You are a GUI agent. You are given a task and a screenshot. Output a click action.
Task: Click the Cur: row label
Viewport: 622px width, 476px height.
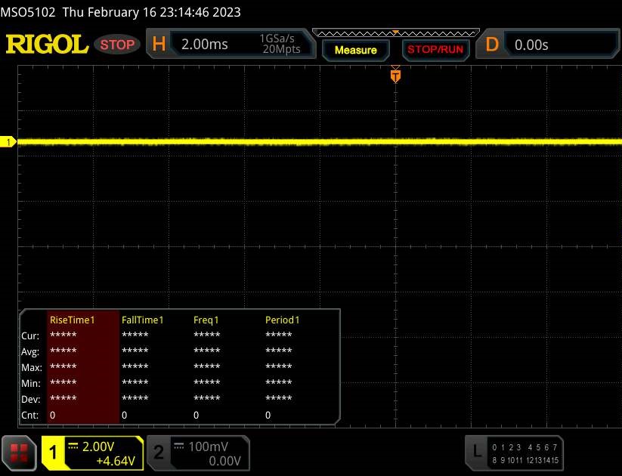30,336
